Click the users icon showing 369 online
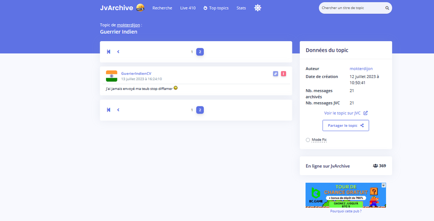Viewport: 434px width, 221px height. (x=376, y=166)
